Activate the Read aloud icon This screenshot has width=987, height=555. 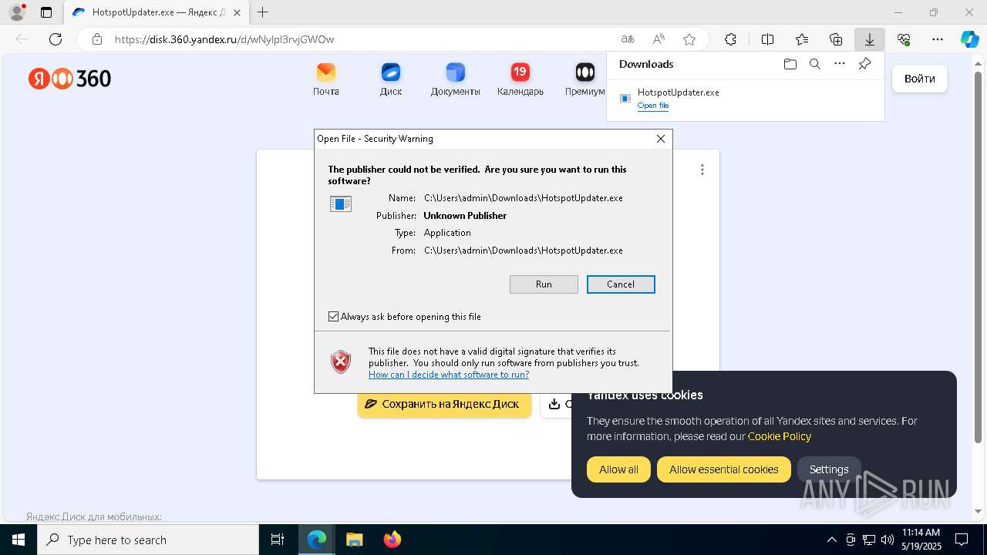tap(659, 39)
